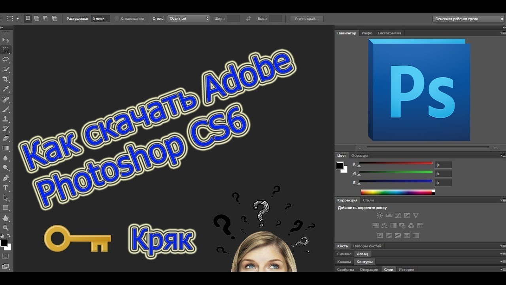This screenshot has width=506, height=285.
Task: Choose Add to Selection mode
Action: 37,18
